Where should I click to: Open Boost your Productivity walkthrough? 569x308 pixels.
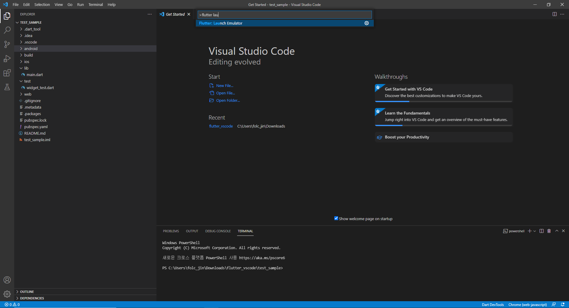pos(444,137)
